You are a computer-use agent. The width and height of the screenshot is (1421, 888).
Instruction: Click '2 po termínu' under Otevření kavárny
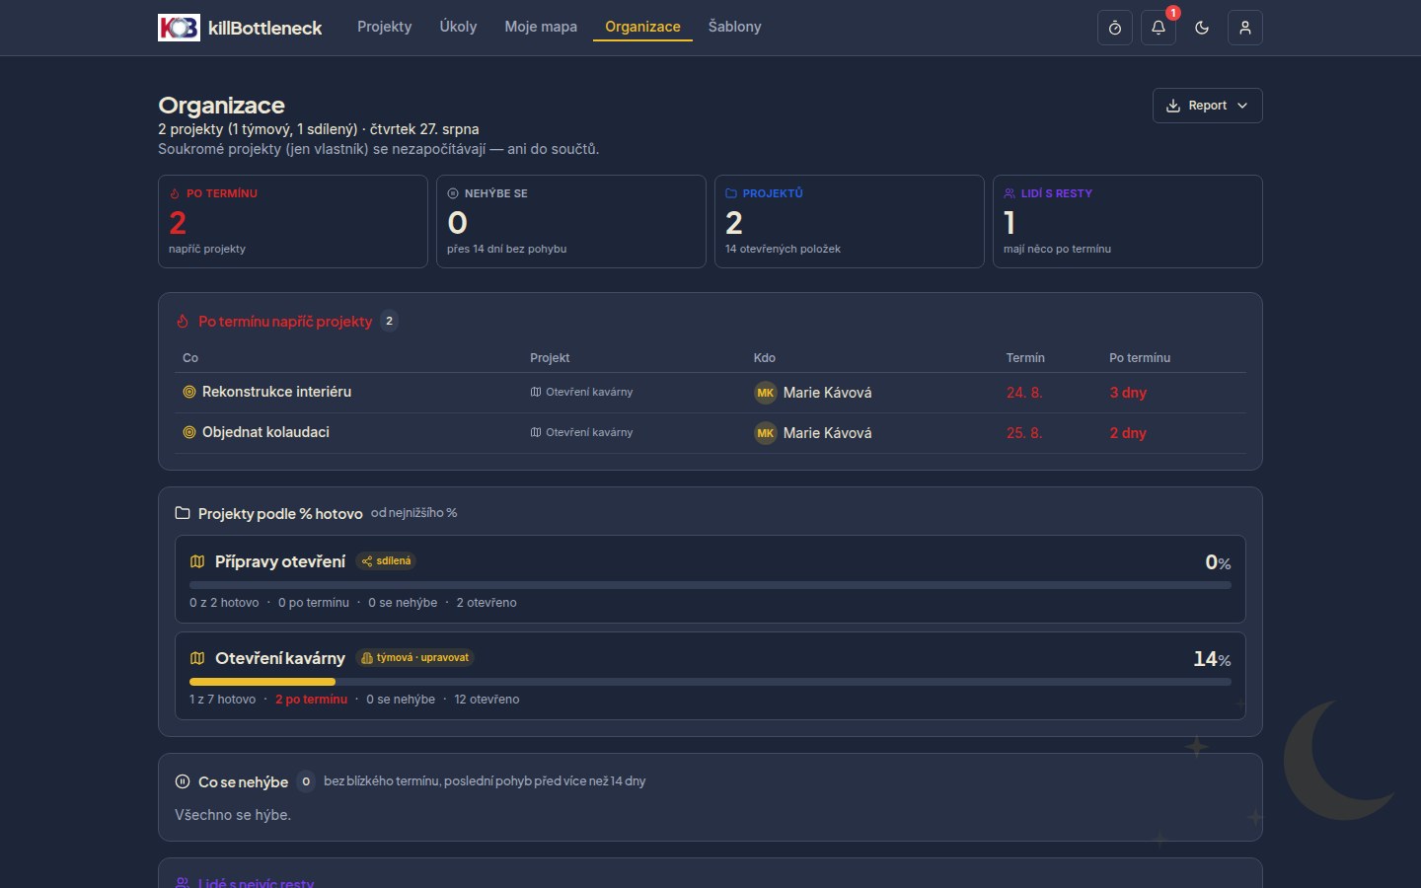[x=311, y=700]
